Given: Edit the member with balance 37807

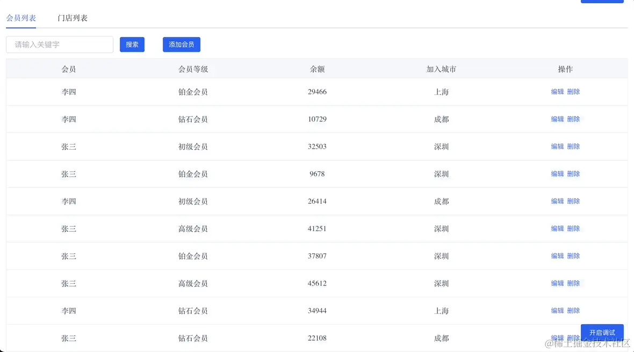Looking at the screenshot, I should point(557,256).
